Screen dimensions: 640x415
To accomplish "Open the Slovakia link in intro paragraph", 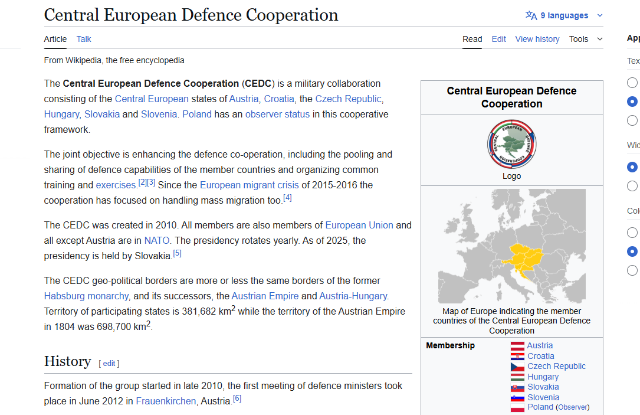I will 102,115.
